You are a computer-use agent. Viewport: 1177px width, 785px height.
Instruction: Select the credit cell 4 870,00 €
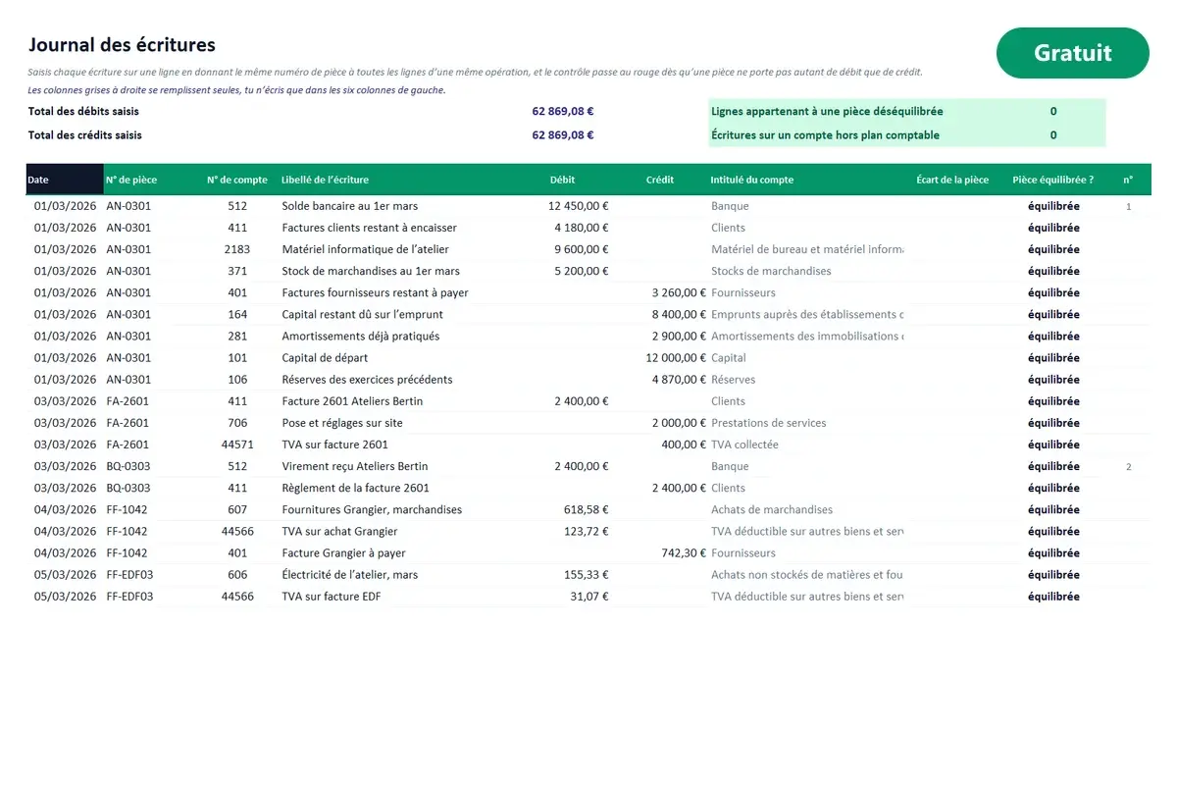(x=679, y=379)
